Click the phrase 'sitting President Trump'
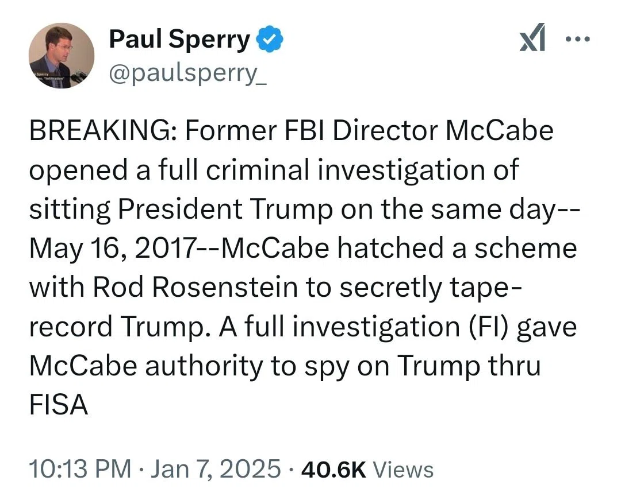The height and width of the screenshot is (504, 621). click(181, 209)
